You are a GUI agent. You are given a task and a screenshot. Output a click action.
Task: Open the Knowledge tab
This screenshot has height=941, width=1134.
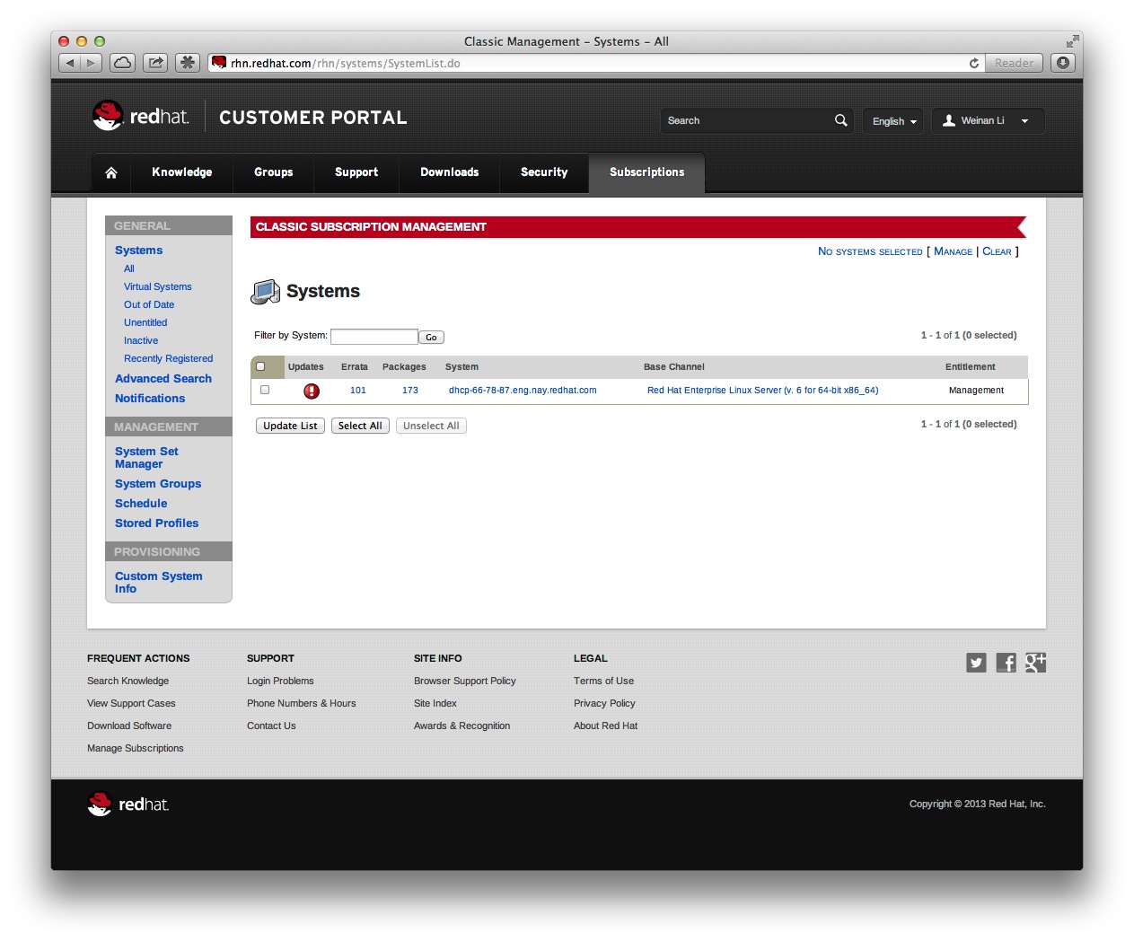pyautogui.click(x=182, y=172)
